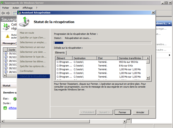Click the Sélectionner les éléme... step
The height and width of the screenshot is (128, 173).
click(x=33, y=62)
